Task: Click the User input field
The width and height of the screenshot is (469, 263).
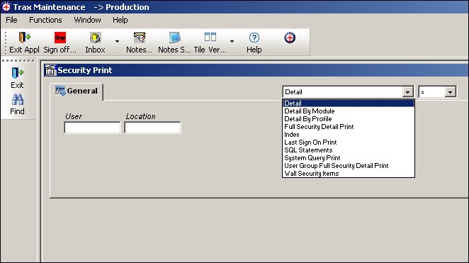Action: pos(92,128)
